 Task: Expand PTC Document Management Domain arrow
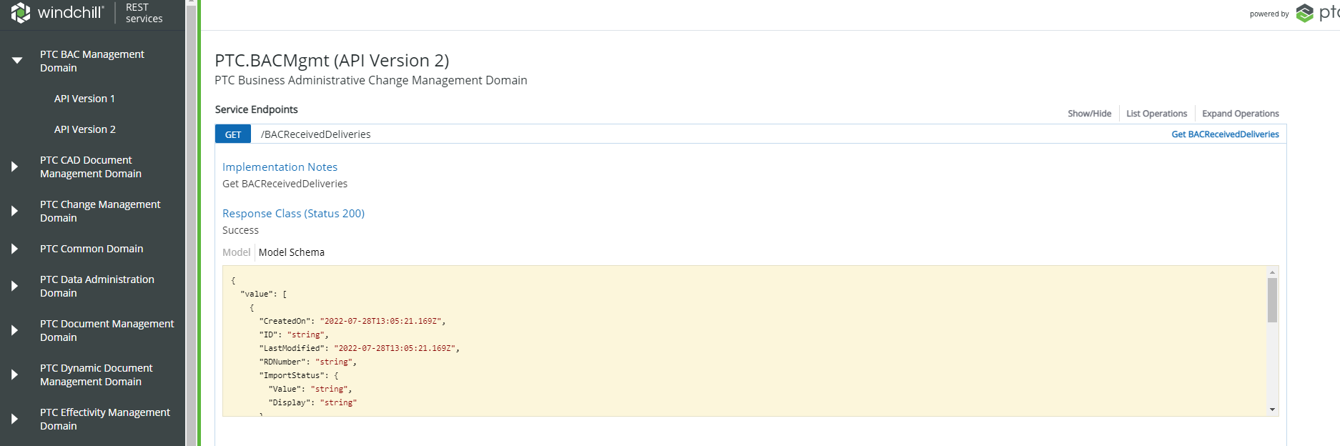[15, 330]
